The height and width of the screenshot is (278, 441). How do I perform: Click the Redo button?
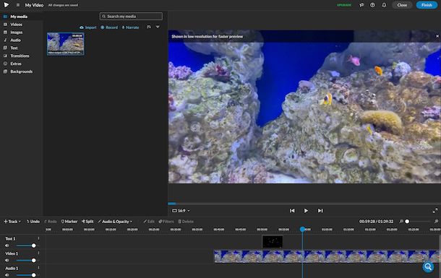[51, 222]
